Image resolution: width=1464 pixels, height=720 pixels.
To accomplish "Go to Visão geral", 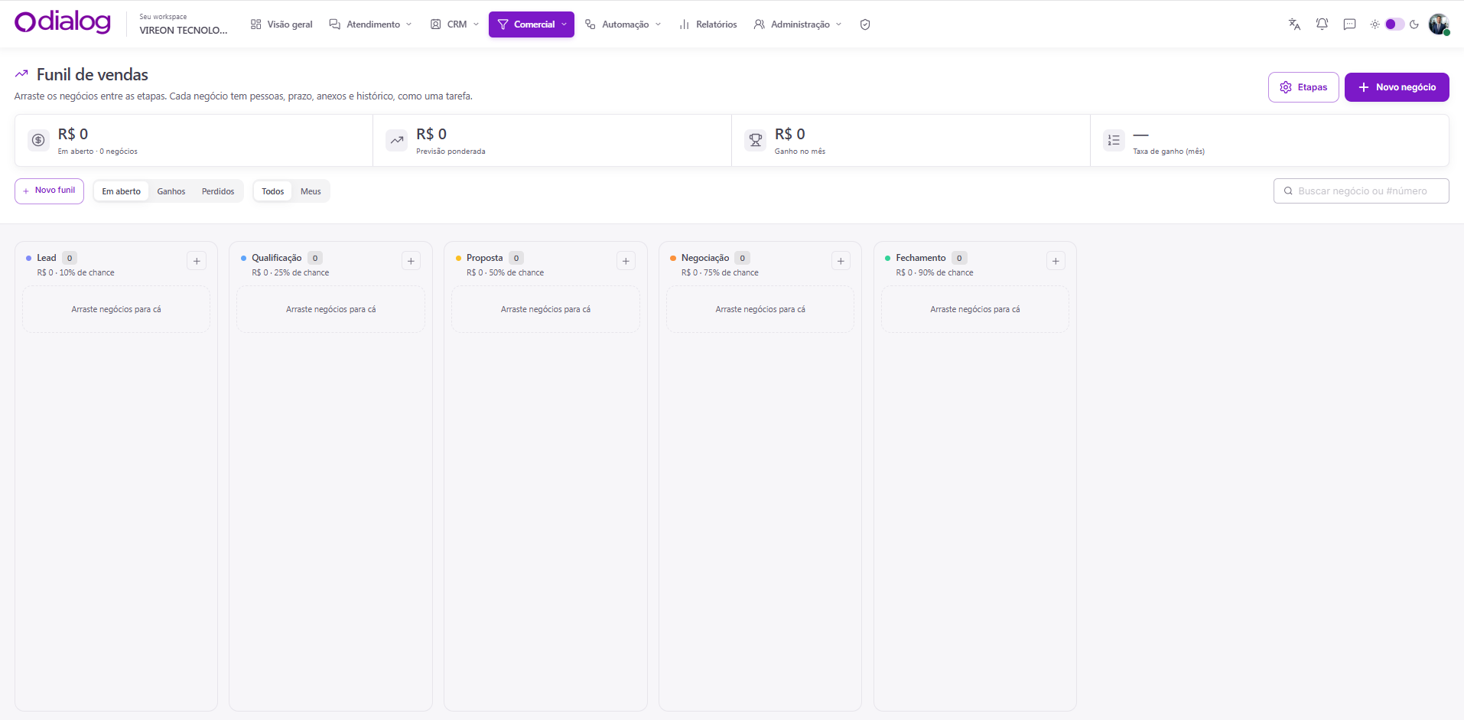I will click(281, 24).
